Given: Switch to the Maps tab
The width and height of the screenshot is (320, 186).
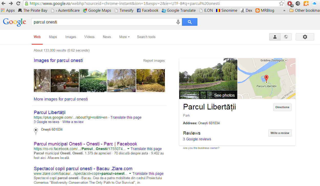Looking at the screenshot, I should coord(53,37).
